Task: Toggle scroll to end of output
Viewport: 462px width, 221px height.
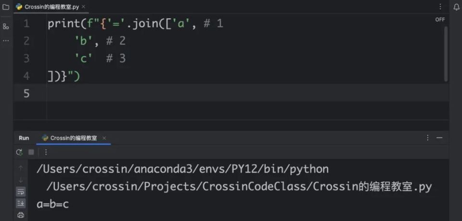Action: coord(21,203)
